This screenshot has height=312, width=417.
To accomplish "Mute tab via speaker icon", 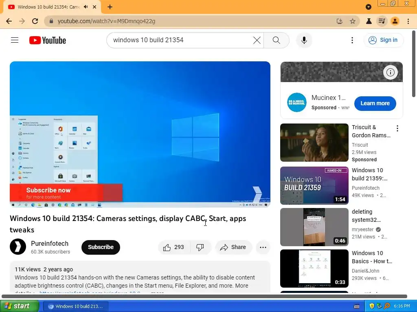I will click(86, 7).
